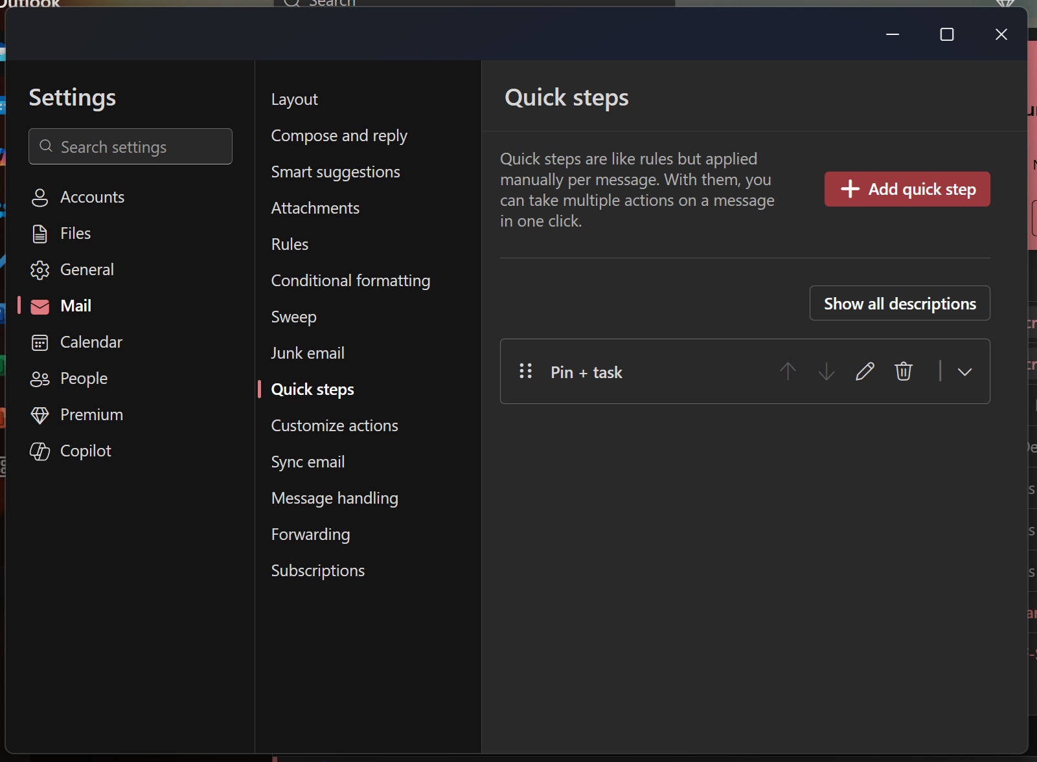Click Show all descriptions button
This screenshot has width=1037, height=762.
click(899, 303)
